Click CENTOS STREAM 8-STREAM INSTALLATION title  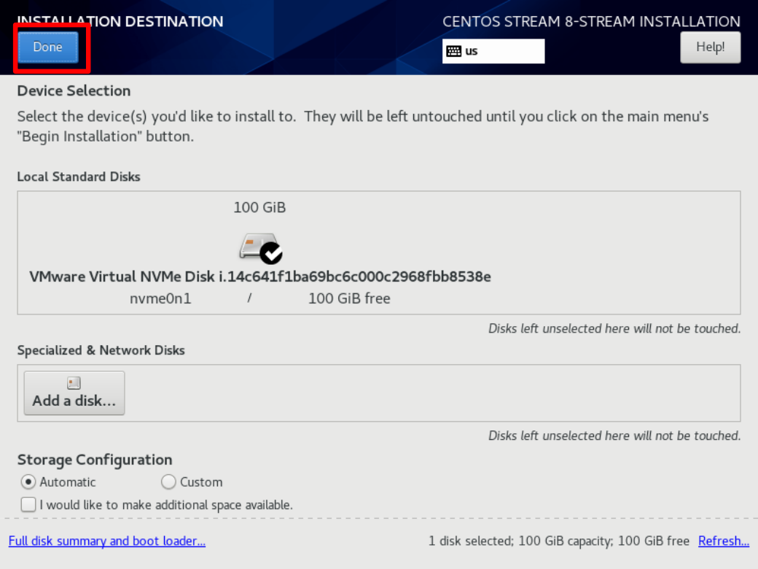pos(591,22)
